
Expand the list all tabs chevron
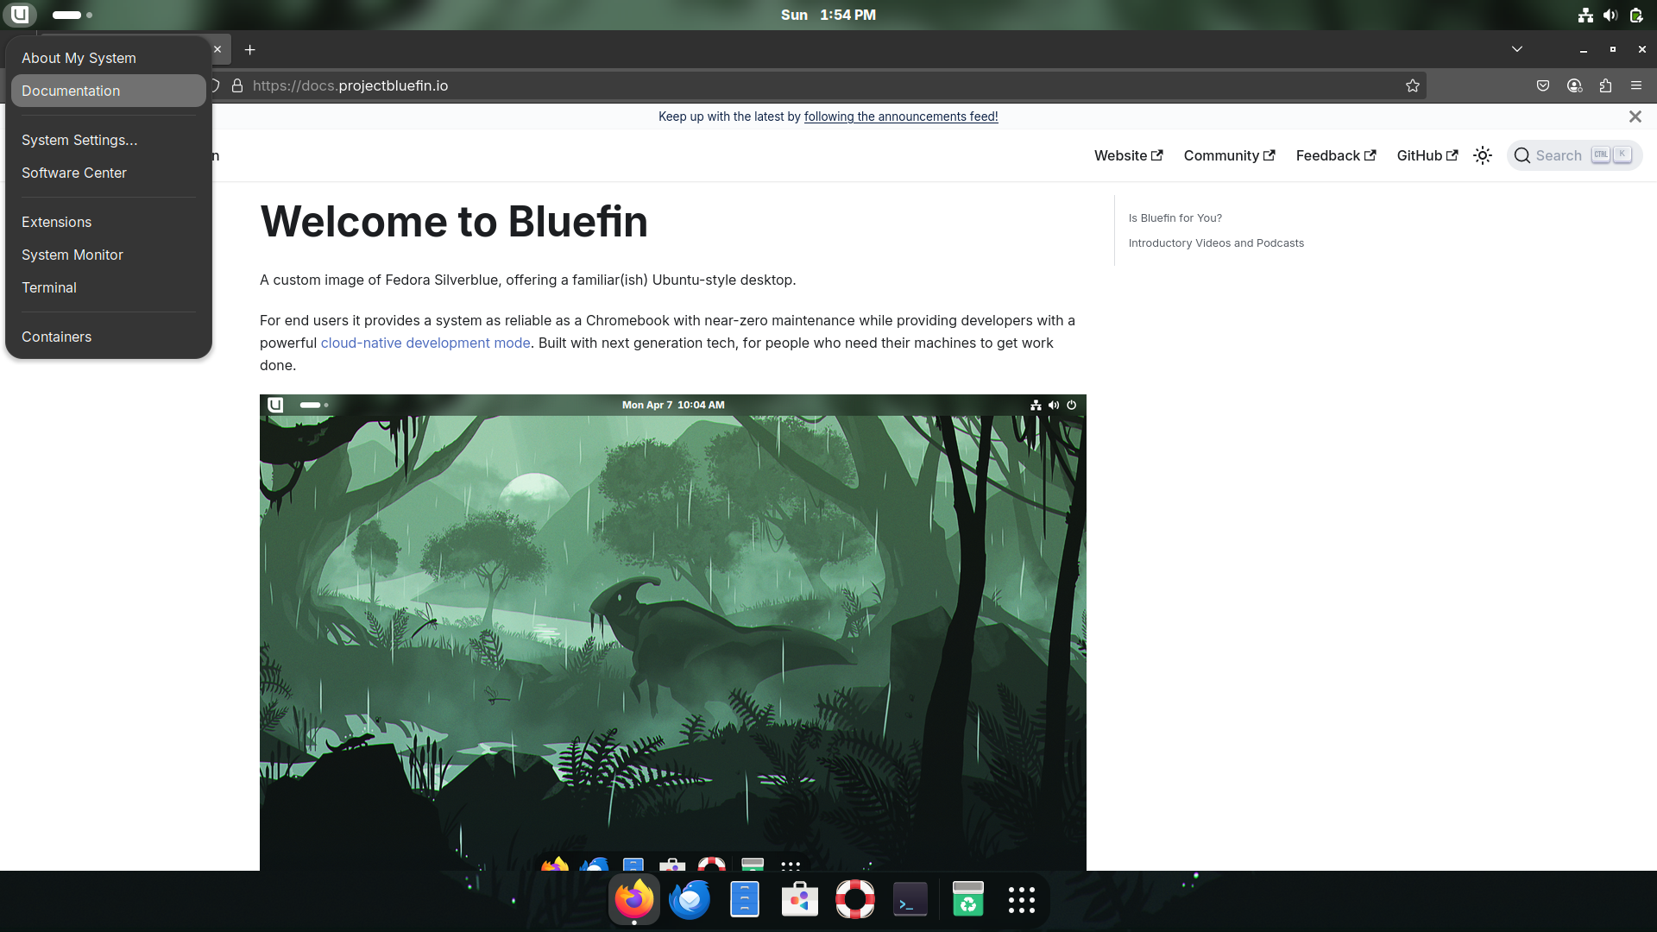(x=1517, y=49)
